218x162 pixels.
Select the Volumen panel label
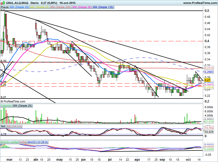click(x=6, y=106)
